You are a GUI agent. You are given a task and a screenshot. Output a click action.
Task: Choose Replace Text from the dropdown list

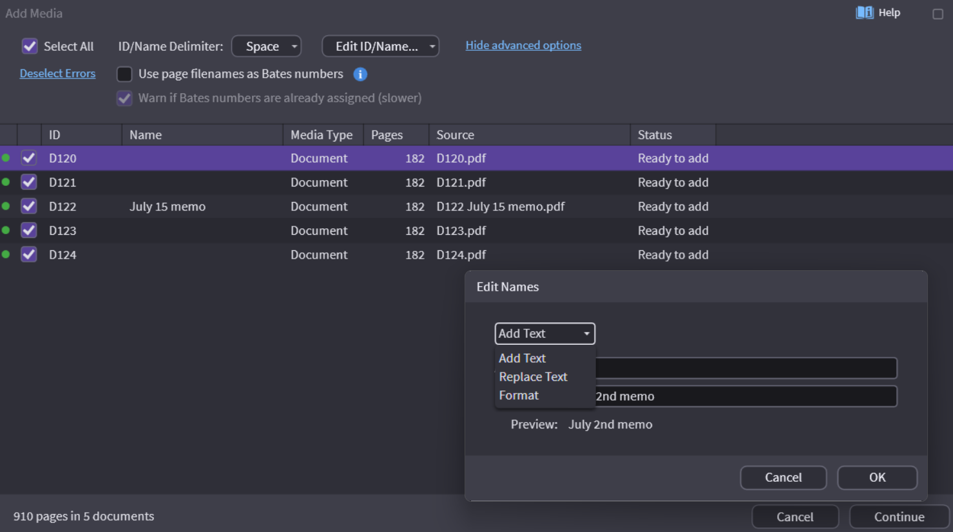533,377
